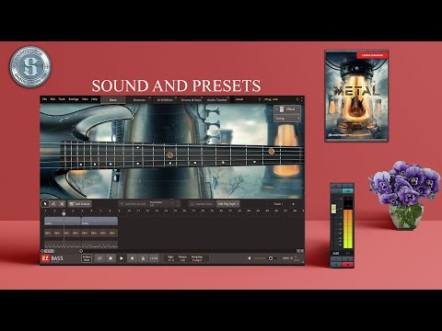Screen dimensions: 442x331
Task: Toggle the metronome icon
Action: (143, 258)
